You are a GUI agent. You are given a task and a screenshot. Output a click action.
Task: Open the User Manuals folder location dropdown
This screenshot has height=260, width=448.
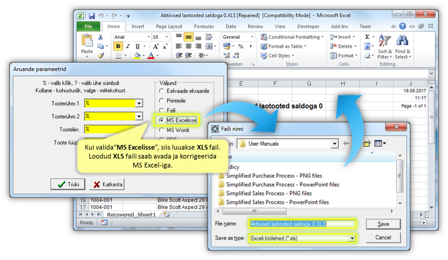tap(334, 144)
